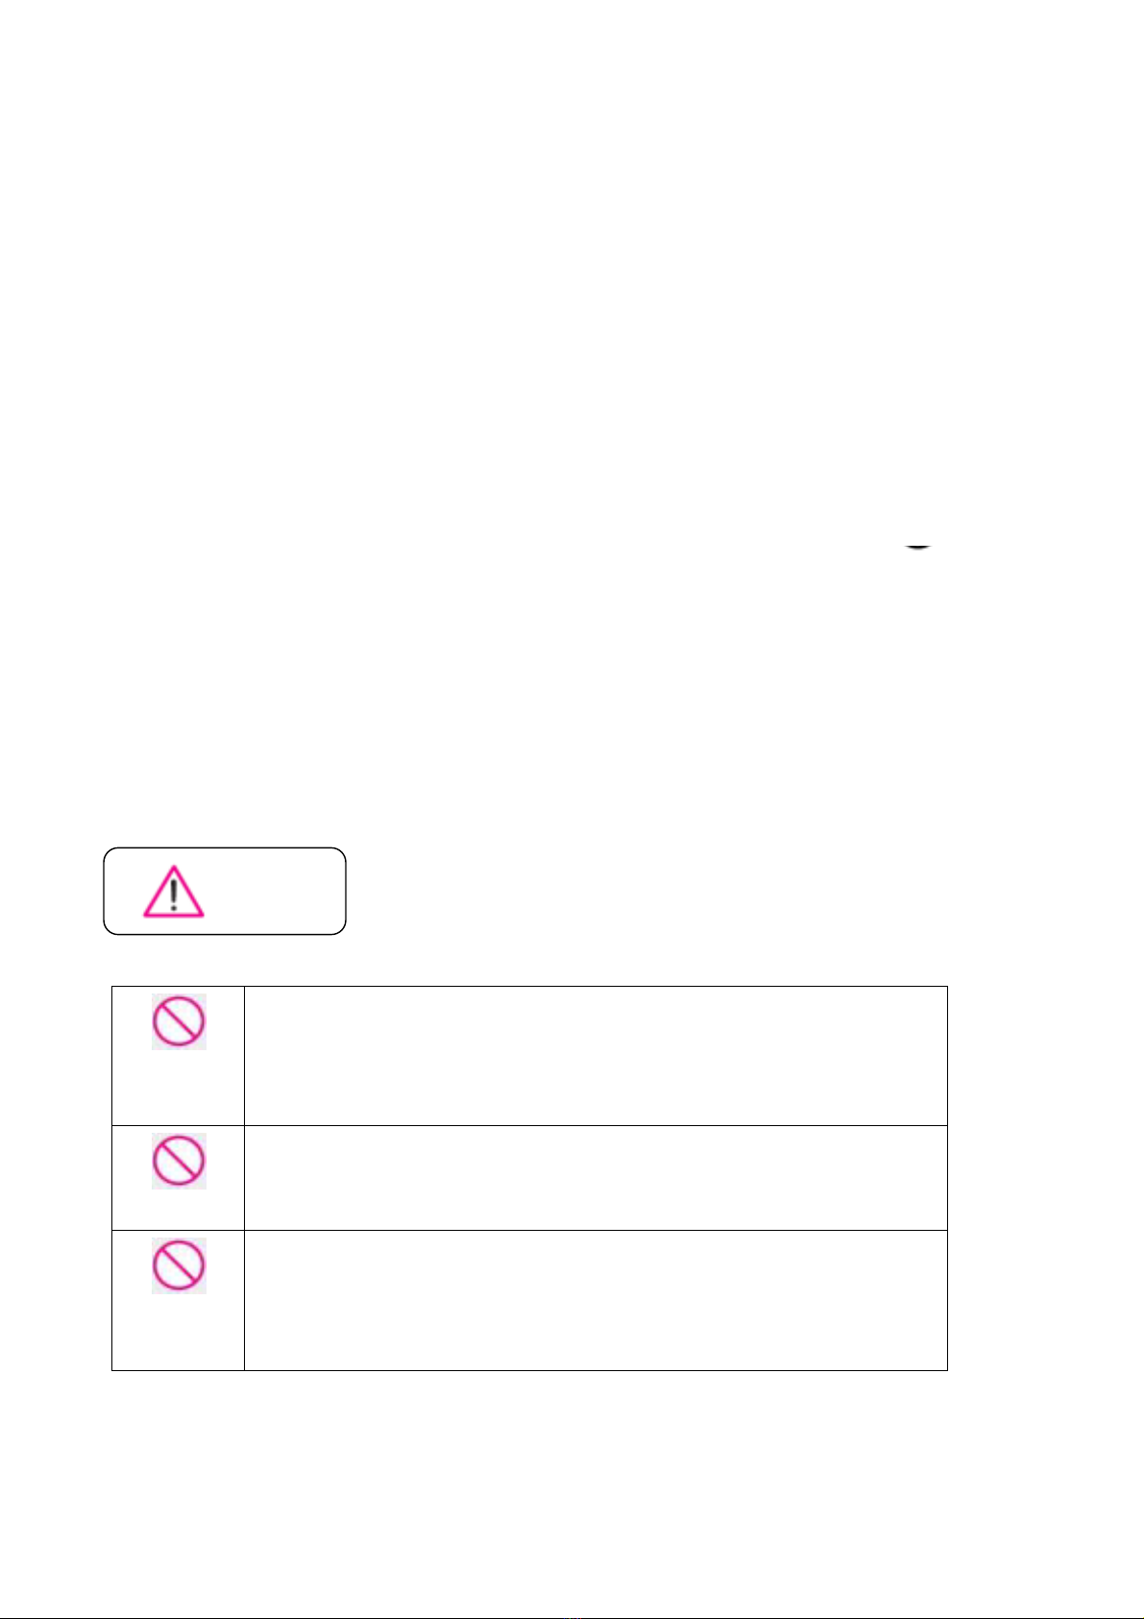This screenshot has height=1619, width=1144.
Task: Click the vertical divider in the bottom table row
Action: pyautogui.click(x=244, y=1300)
